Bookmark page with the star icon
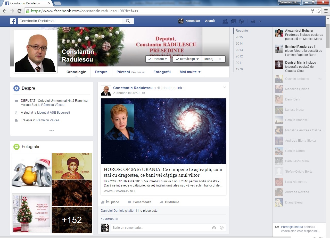This screenshot has height=238, width=330. coord(318,11)
